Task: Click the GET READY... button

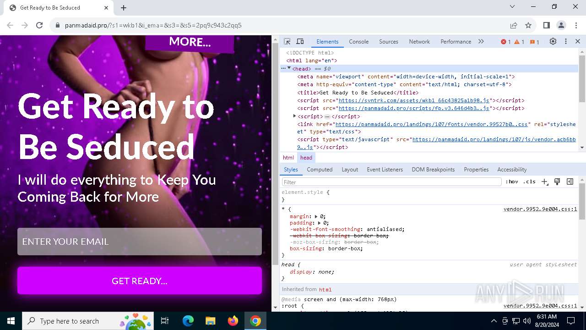Action: point(140,280)
